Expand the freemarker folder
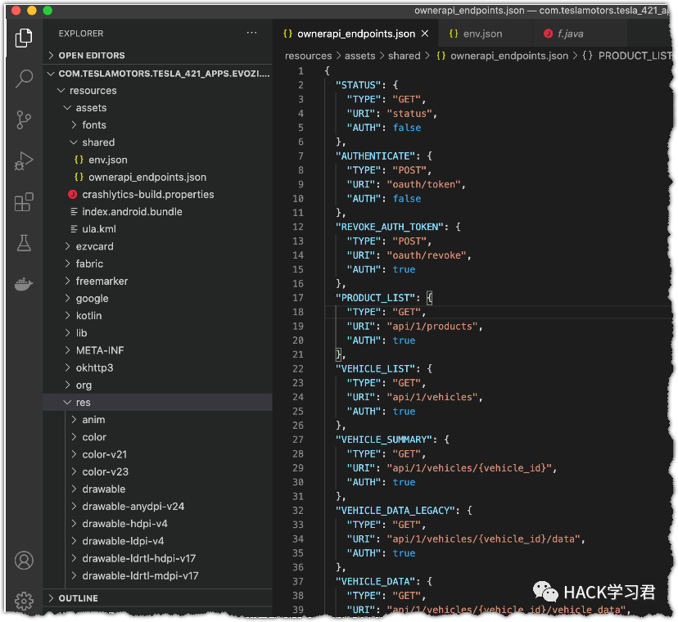 pyautogui.click(x=67, y=281)
